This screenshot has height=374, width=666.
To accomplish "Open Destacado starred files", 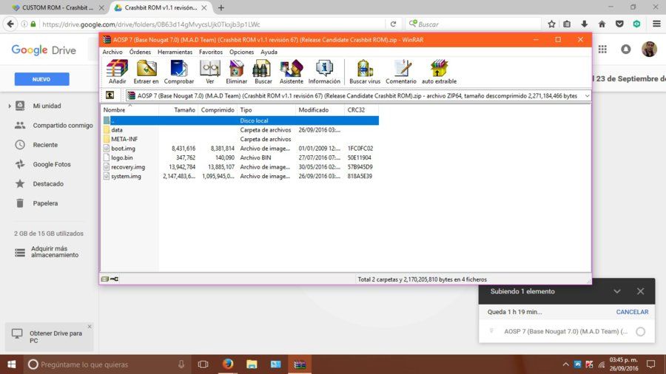I will tap(48, 183).
